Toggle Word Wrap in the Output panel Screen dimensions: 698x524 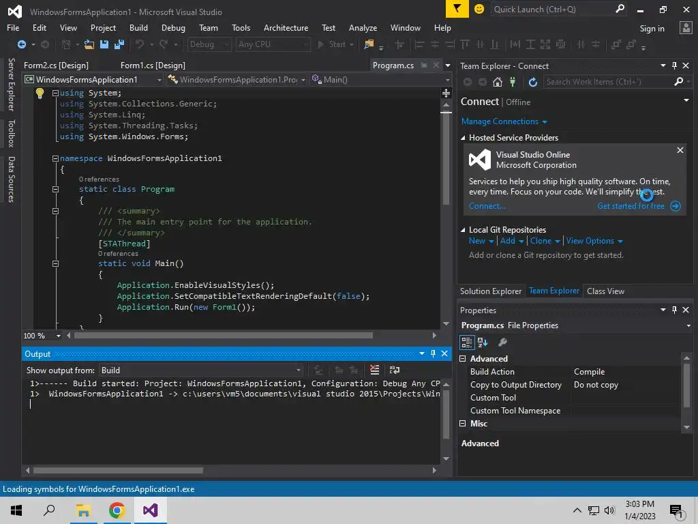[395, 370]
